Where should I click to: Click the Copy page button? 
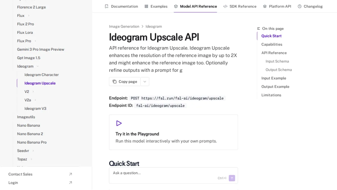(125, 82)
